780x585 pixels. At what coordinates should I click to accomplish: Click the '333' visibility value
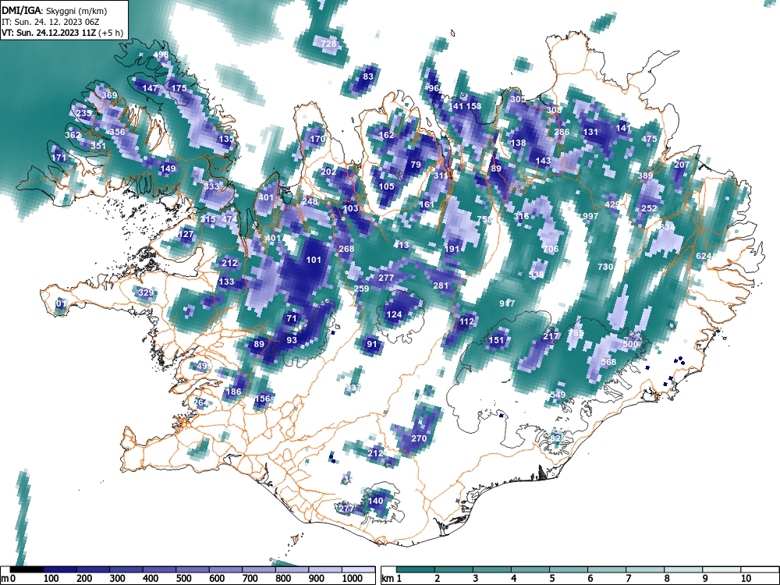[x=211, y=186]
